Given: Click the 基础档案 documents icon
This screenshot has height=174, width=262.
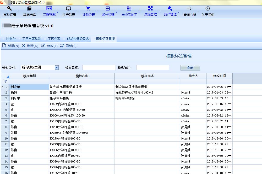Looking at the screenshot, I should click(29, 9).
